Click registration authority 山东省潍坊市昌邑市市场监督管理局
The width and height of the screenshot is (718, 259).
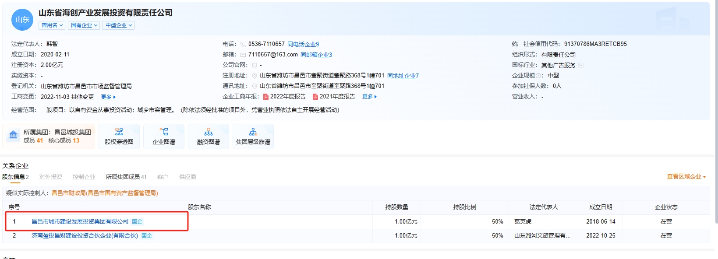pos(86,86)
